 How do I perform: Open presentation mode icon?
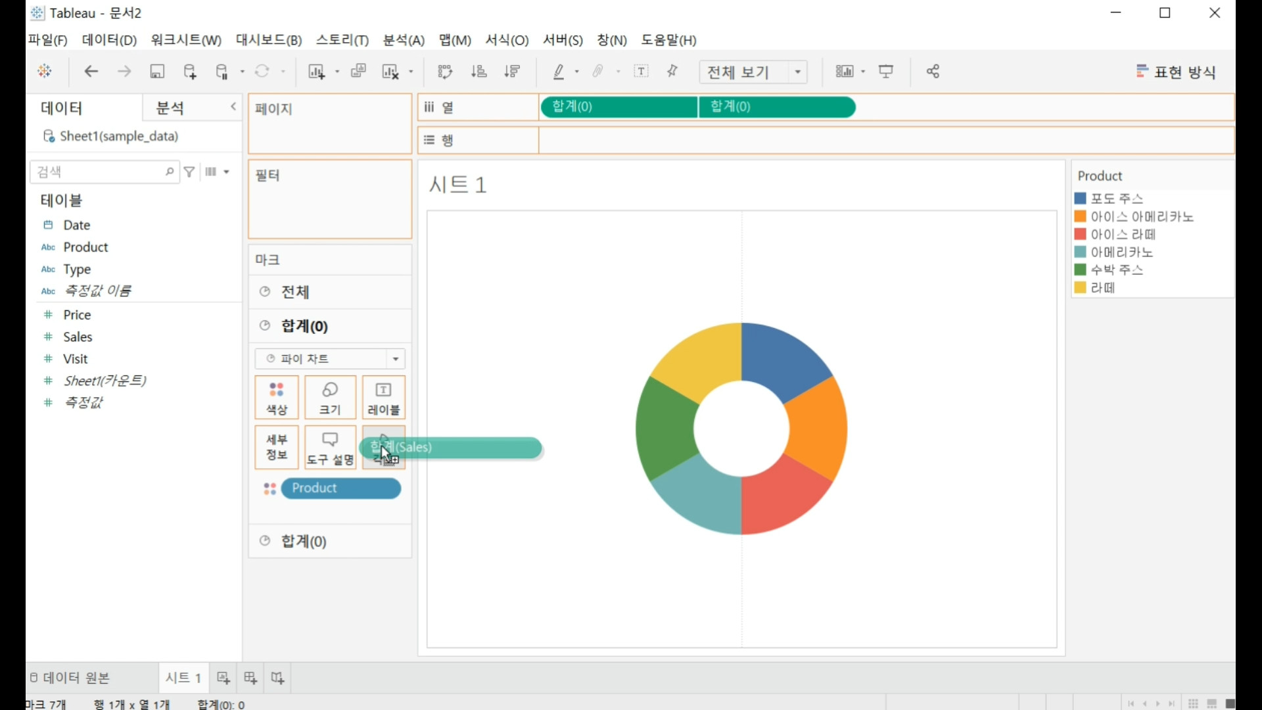pyautogui.click(x=886, y=72)
